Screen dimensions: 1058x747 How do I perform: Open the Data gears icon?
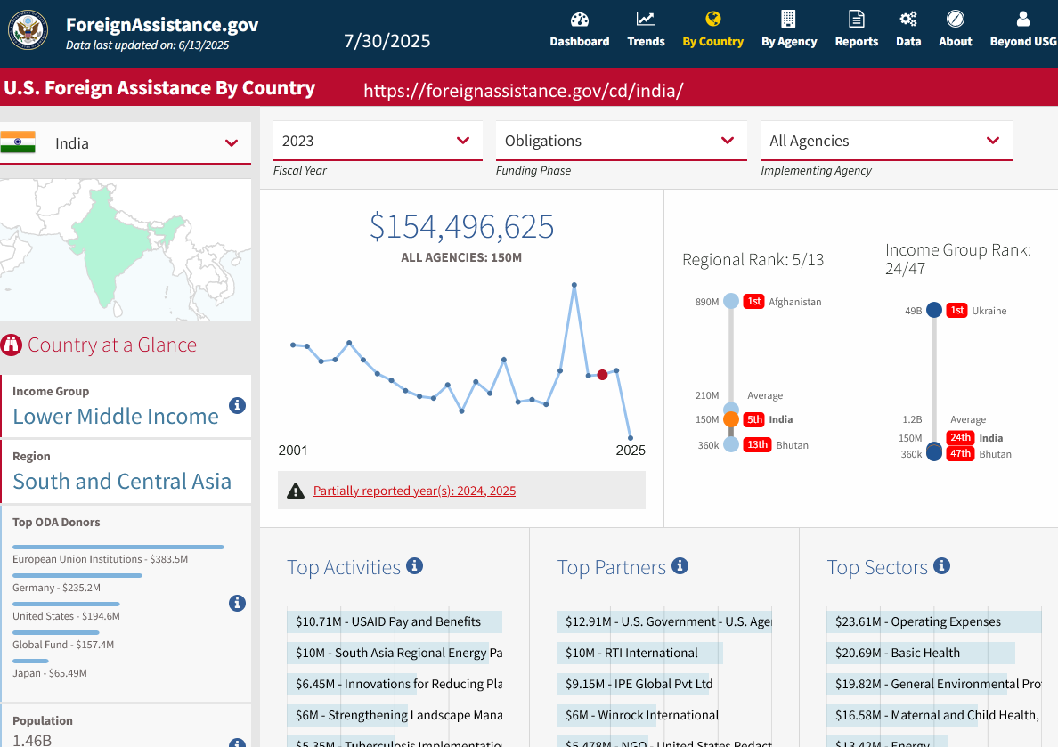[x=908, y=19]
